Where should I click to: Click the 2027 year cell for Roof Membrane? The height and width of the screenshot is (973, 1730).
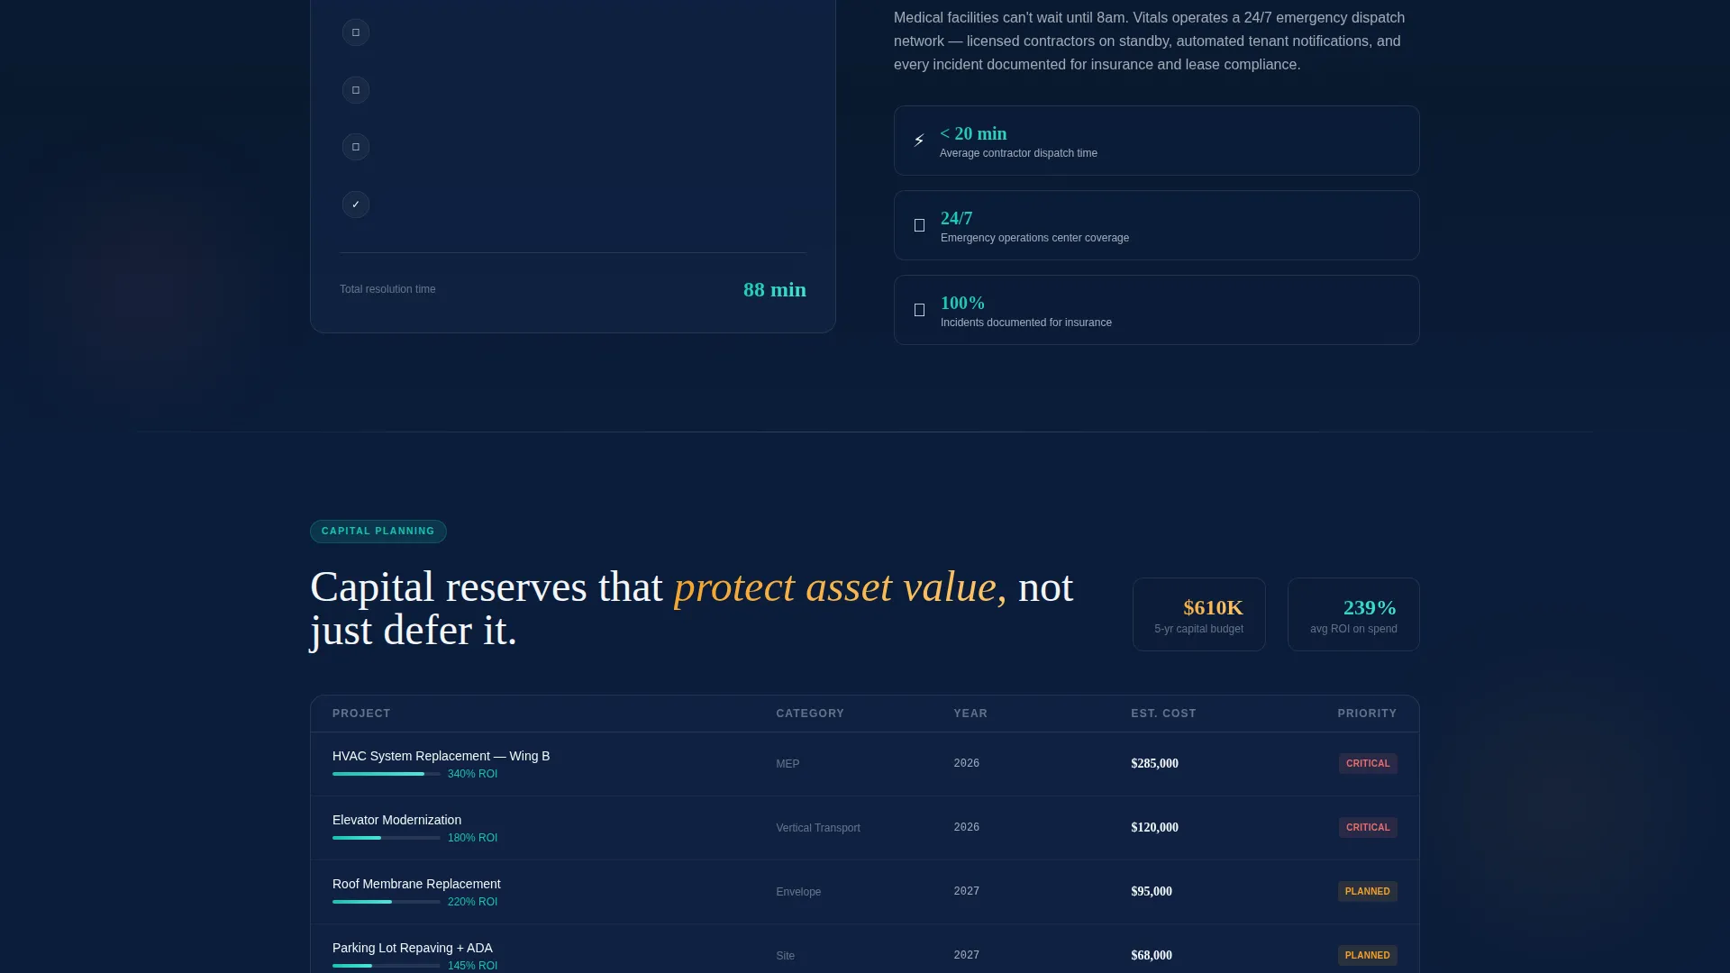[x=967, y=892]
